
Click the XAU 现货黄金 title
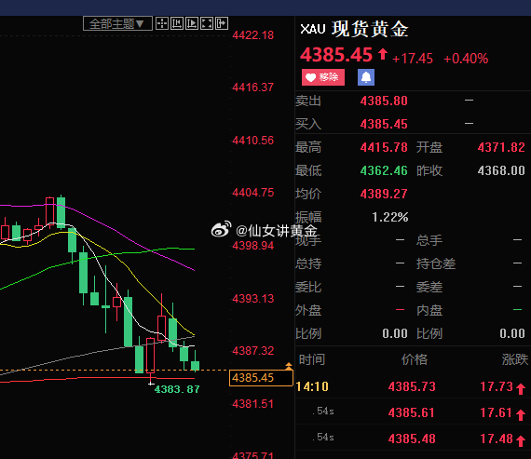click(354, 29)
